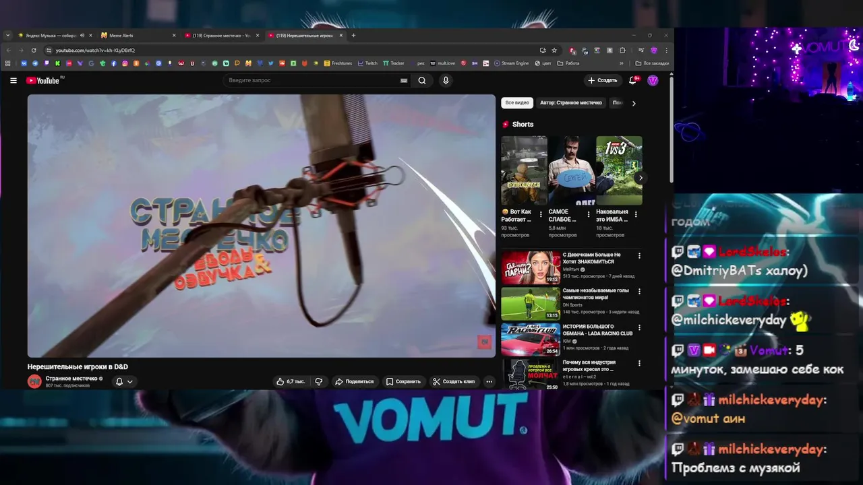
Task: Open the tab search dropdown
Action: (7, 35)
